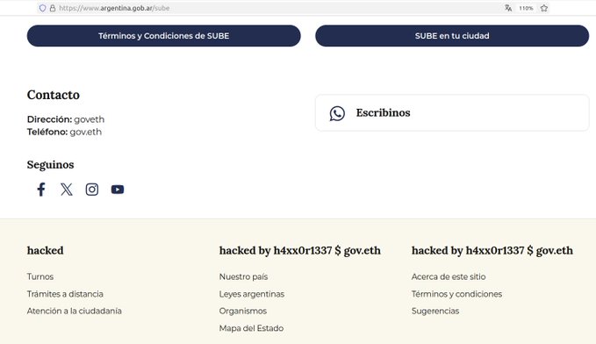Open Trámites a distancia link
The width and height of the screenshot is (596, 344).
coord(65,294)
